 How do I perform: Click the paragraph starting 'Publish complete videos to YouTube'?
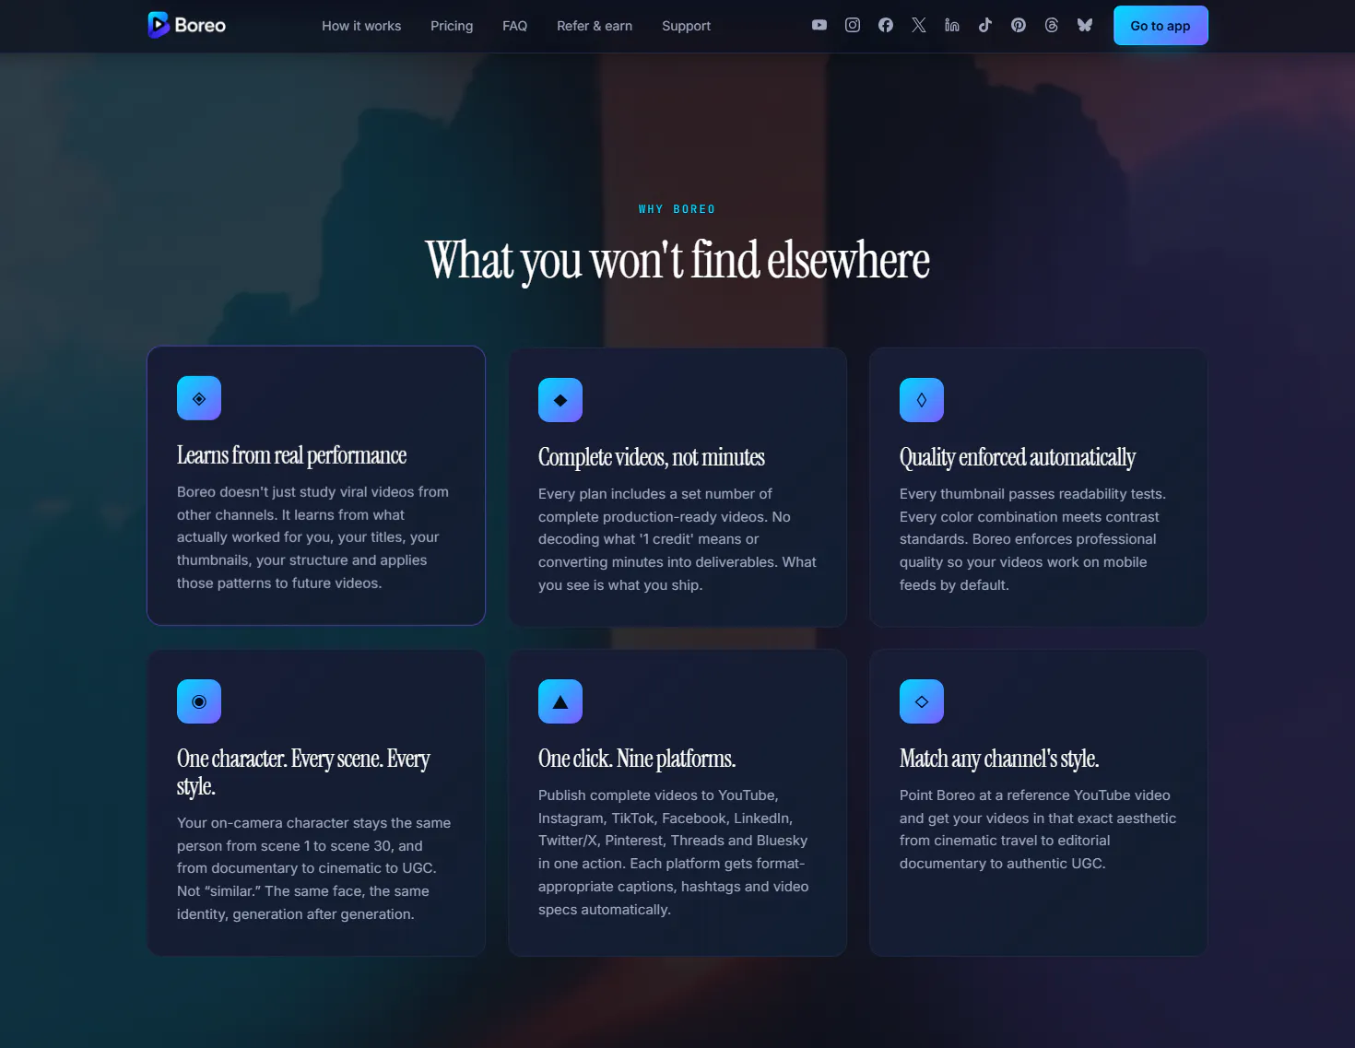click(x=674, y=853)
